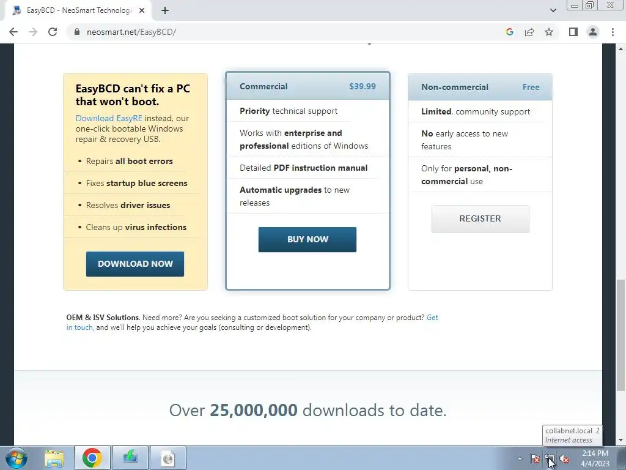
Task: Click Cleans up virus infections item
Action: (136, 227)
